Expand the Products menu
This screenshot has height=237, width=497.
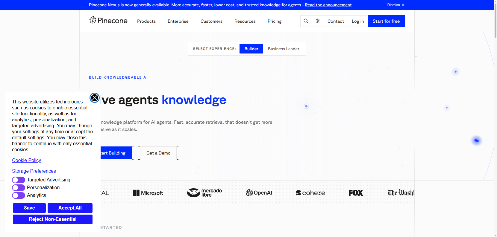coord(146,21)
